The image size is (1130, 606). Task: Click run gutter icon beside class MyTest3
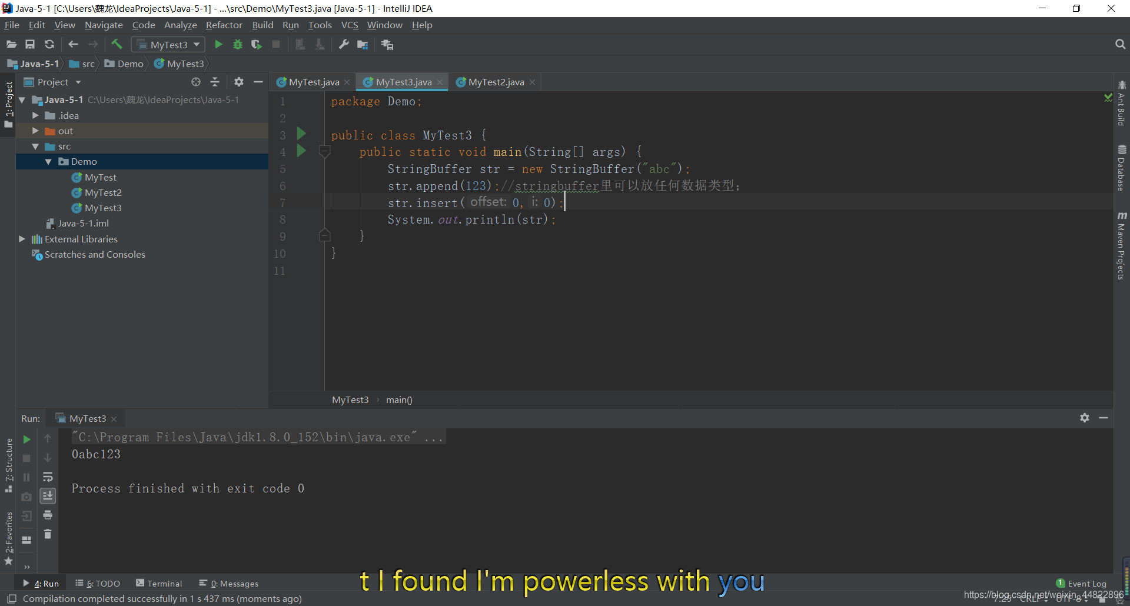[301, 134]
